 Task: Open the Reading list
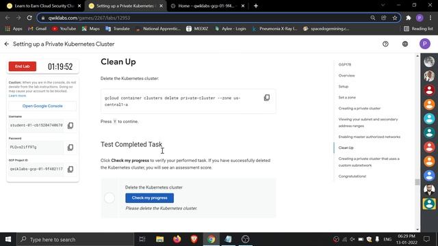coord(418,29)
